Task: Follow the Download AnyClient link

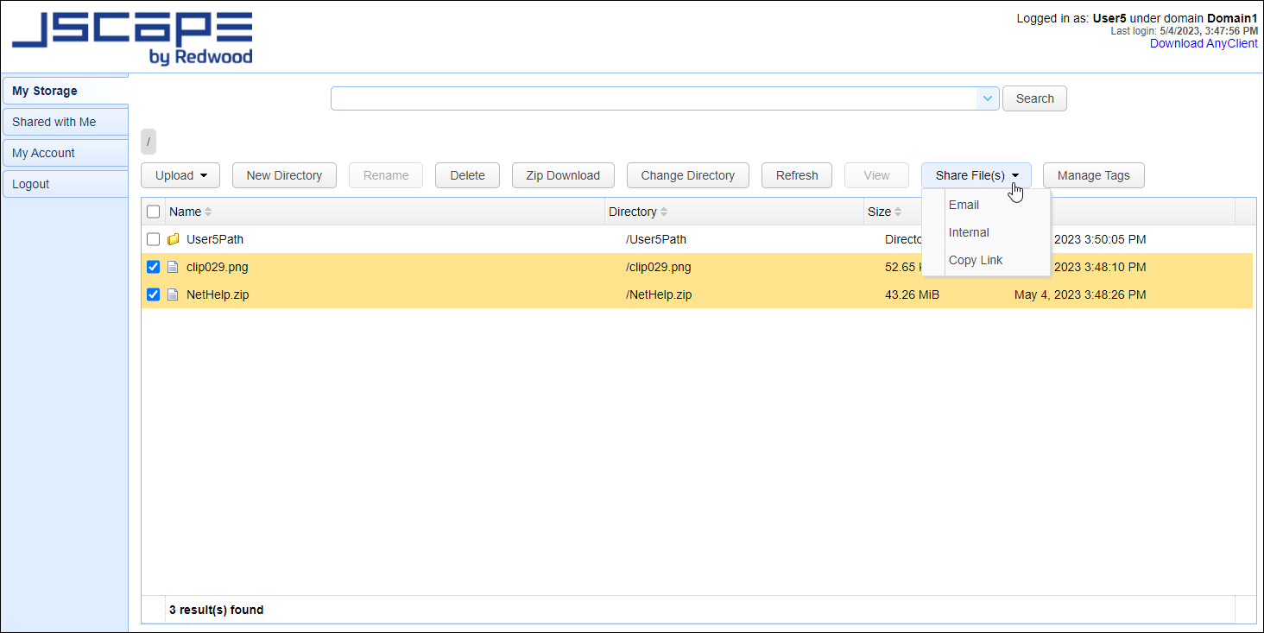Action: [1204, 43]
